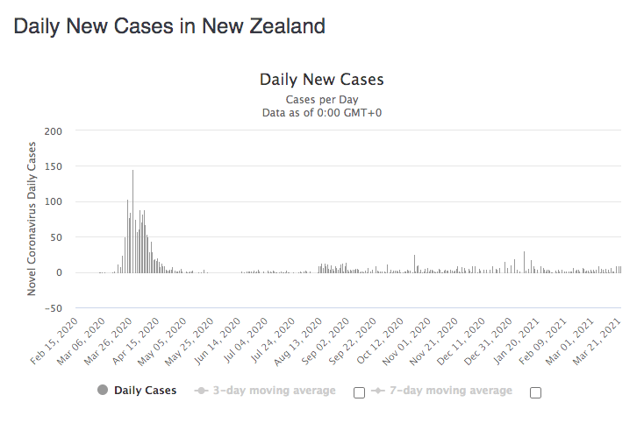Viewport: 644px width, 423px height.
Task: Enable the 3-day moving average checkbox
Action: coord(359,392)
